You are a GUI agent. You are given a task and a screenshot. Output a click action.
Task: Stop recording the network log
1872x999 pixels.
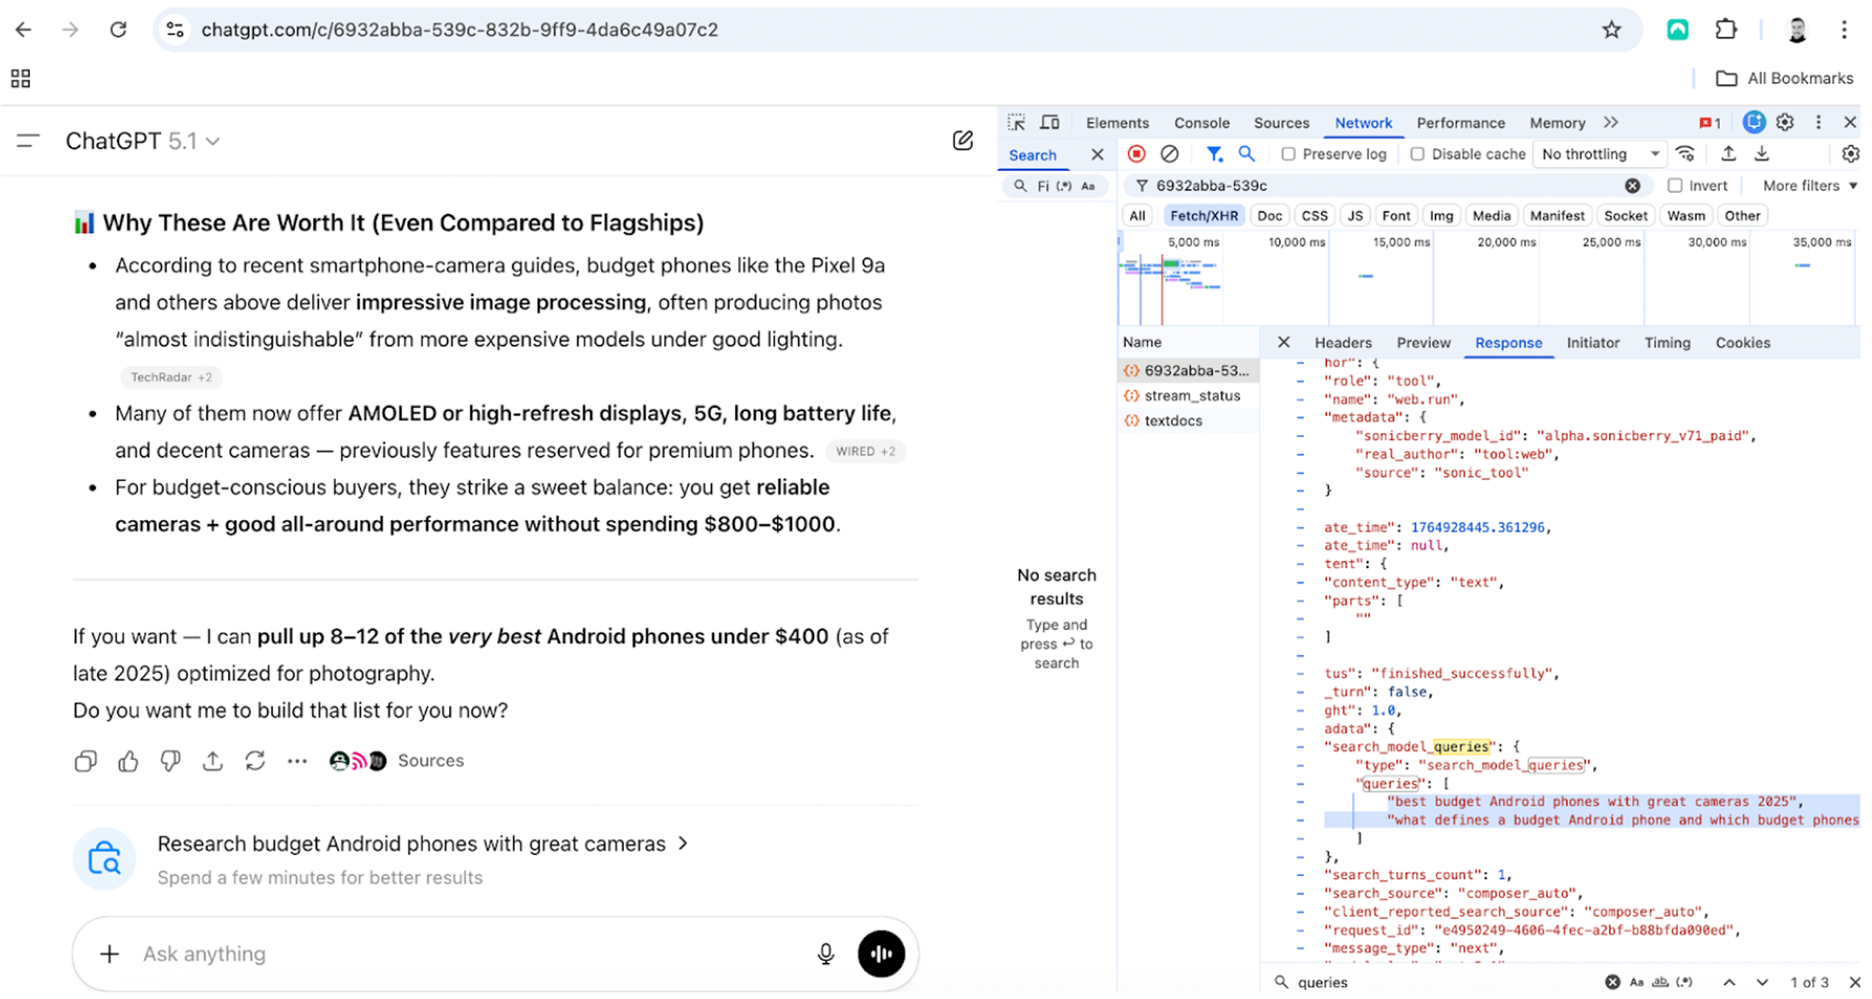pos(1136,154)
